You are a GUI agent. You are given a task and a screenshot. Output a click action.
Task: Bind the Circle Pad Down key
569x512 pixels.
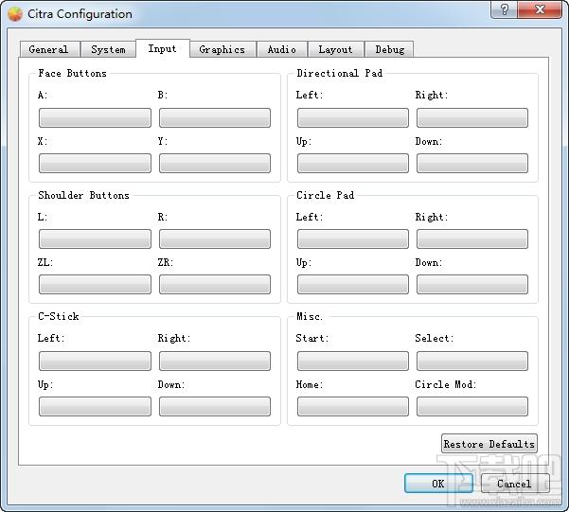[472, 284]
